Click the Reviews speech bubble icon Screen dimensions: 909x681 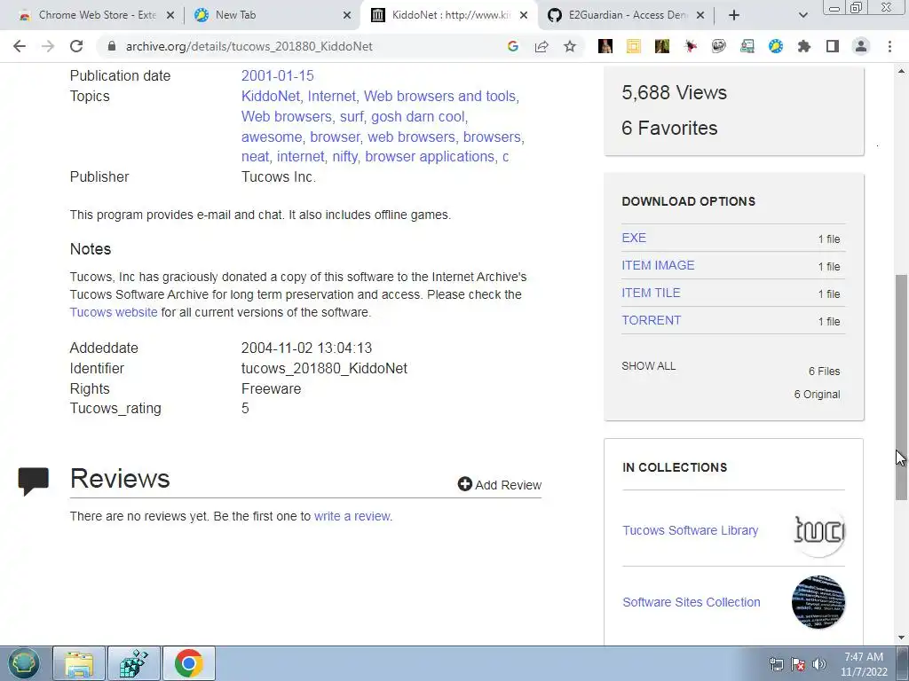click(34, 481)
